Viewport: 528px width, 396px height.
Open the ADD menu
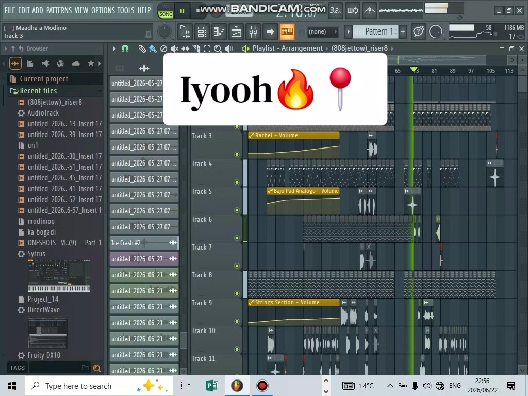pyautogui.click(x=38, y=10)
